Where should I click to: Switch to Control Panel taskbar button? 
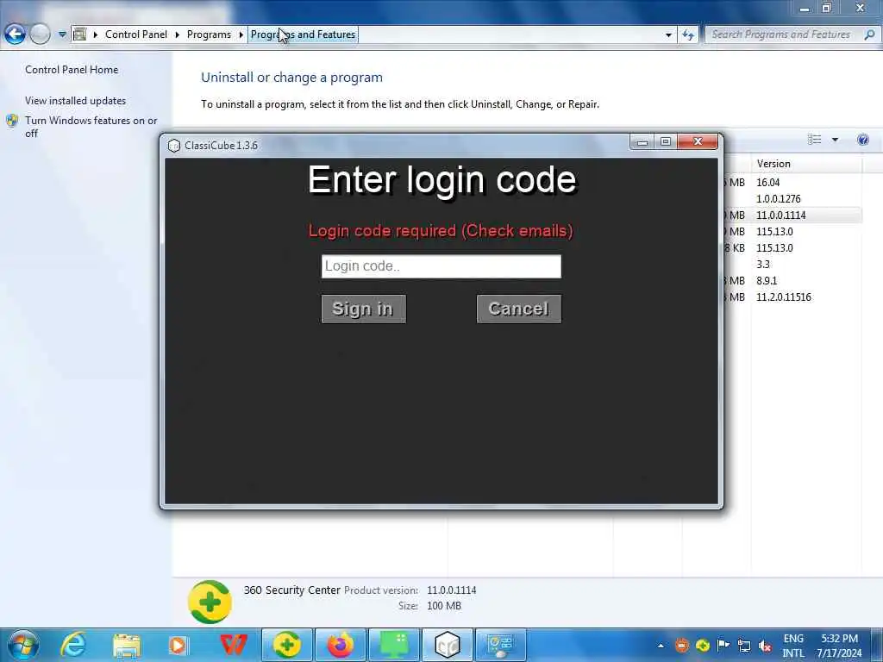pyautogui.click(x=501, y=645)
